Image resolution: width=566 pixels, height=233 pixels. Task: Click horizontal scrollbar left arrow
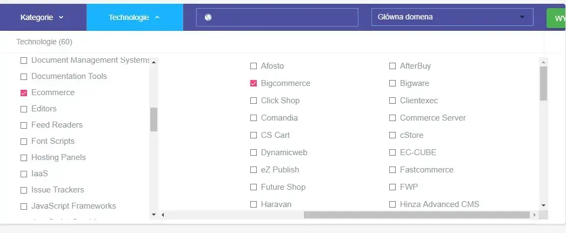pyautogui.click(x=163, y=215)
